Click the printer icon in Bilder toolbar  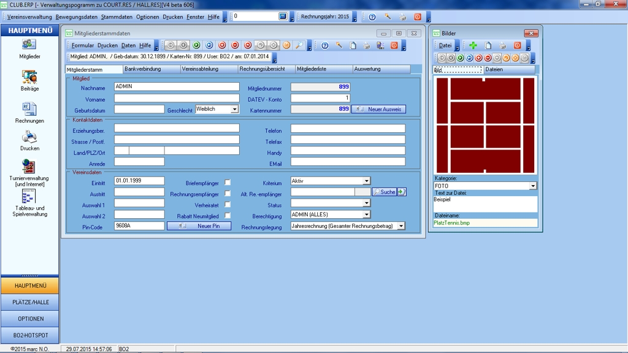[x=502, y=45]
